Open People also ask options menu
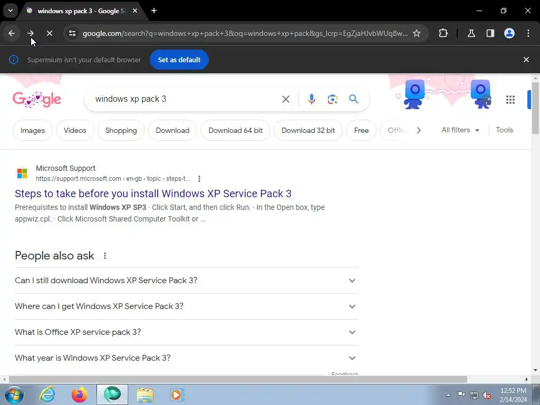 (105, 256)
